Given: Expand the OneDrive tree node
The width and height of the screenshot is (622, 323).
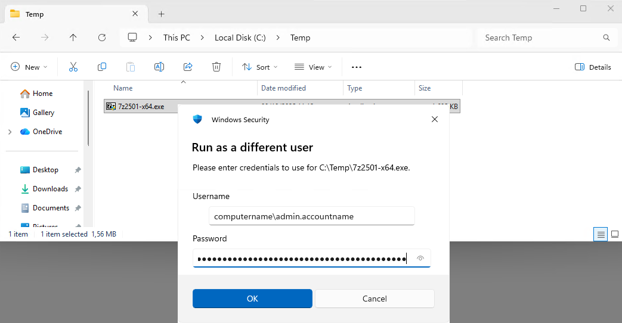Looking at the screenshot, I should pos(10,132).
